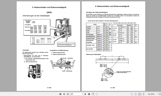The width and height of the screenshot is (161, 96).
Task: Switch to continuous facing pages layout
Action: pyautogui.click(x=144, y=94)
